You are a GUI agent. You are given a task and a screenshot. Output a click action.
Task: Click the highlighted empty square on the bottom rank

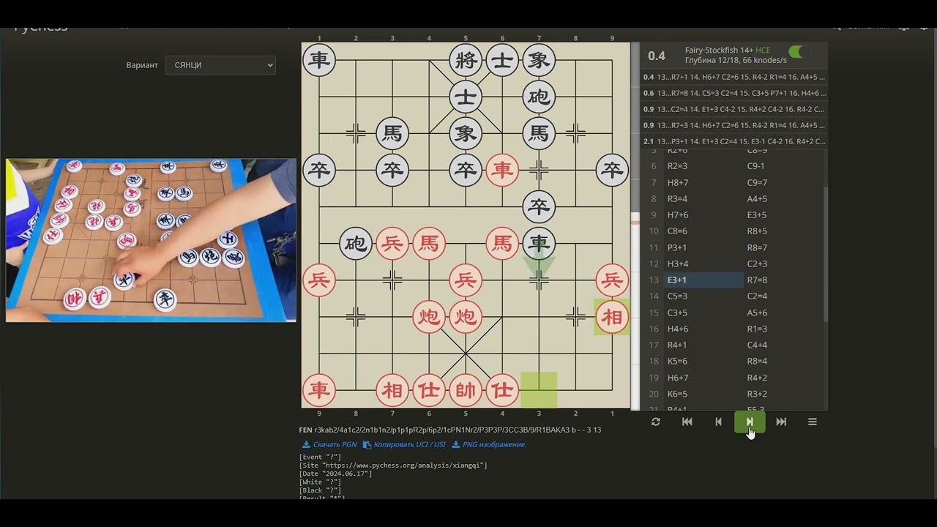(x=539, y=390)
